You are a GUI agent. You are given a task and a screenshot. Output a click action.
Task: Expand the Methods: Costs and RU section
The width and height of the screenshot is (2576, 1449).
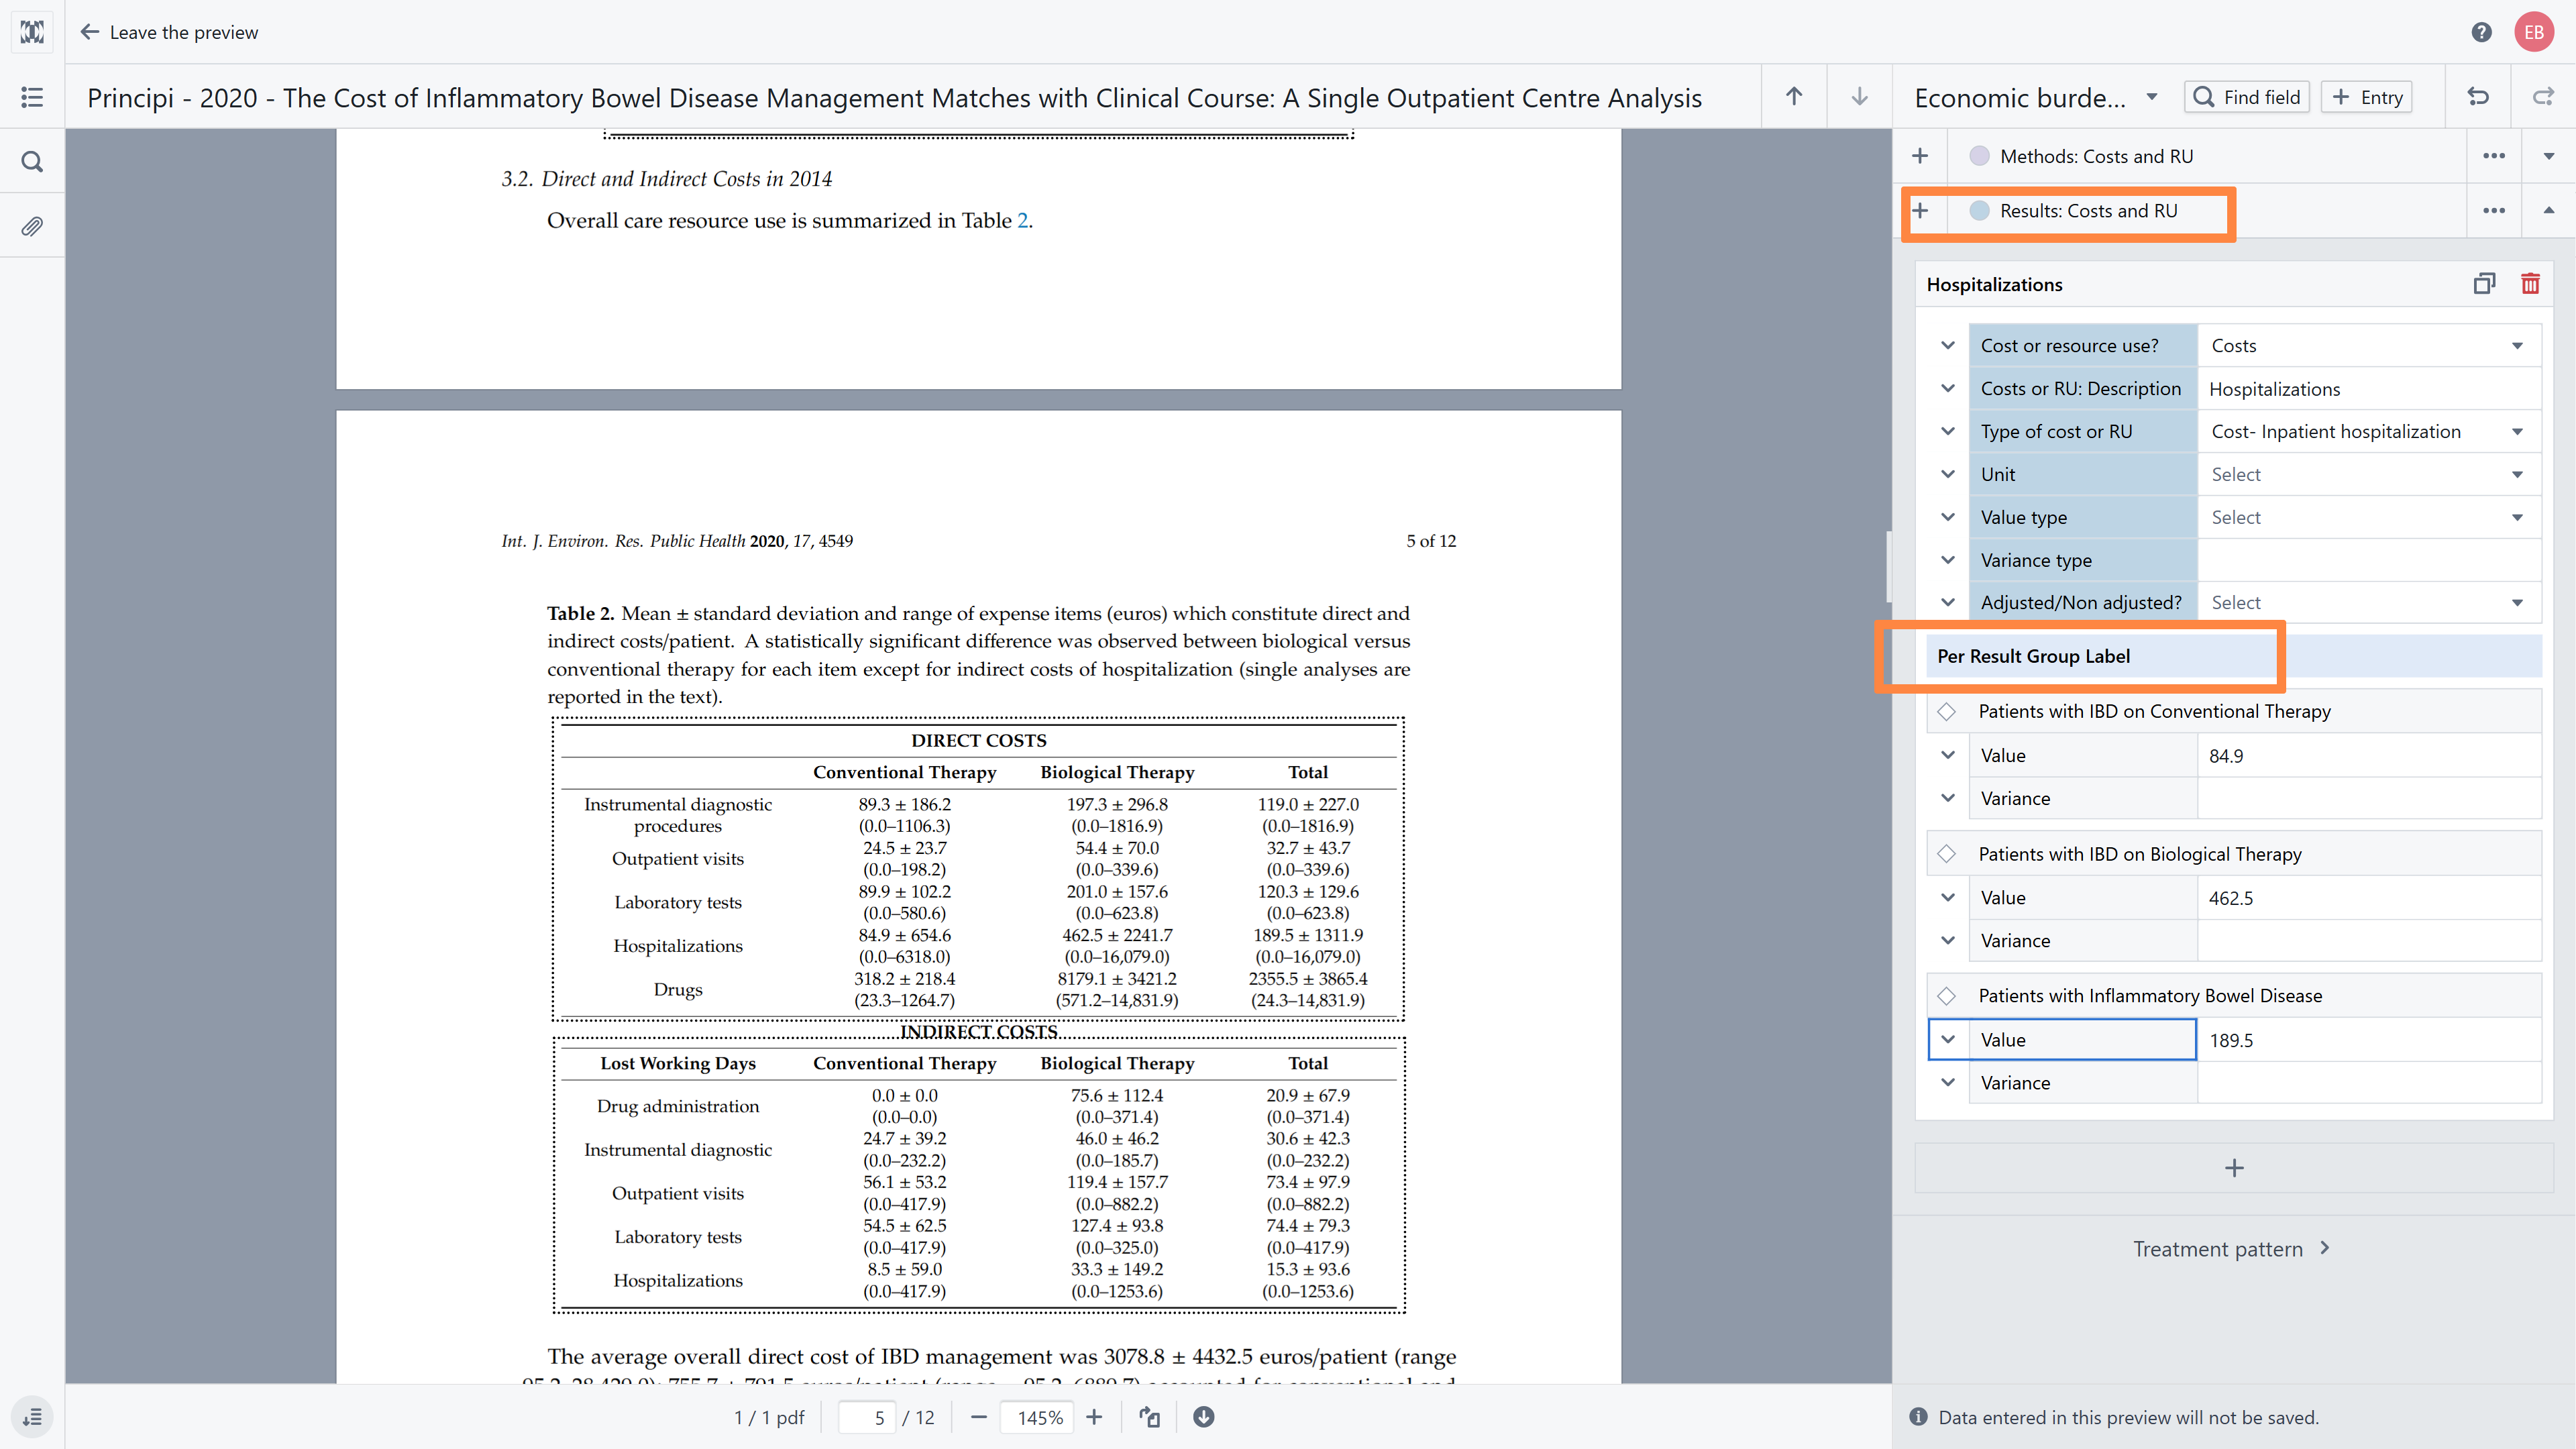point(2549,156)
